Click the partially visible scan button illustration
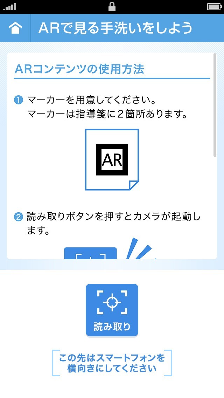224x398 pixels. click(x=90, y=253)
